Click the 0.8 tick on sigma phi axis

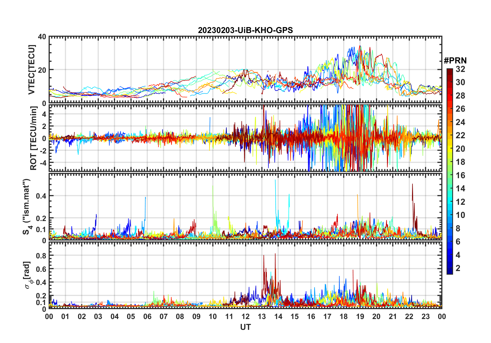tap(41, 256)
